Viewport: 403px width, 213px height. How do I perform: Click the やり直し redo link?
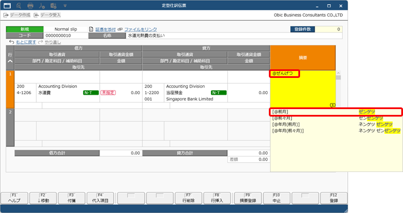click(x=53, y=42)
